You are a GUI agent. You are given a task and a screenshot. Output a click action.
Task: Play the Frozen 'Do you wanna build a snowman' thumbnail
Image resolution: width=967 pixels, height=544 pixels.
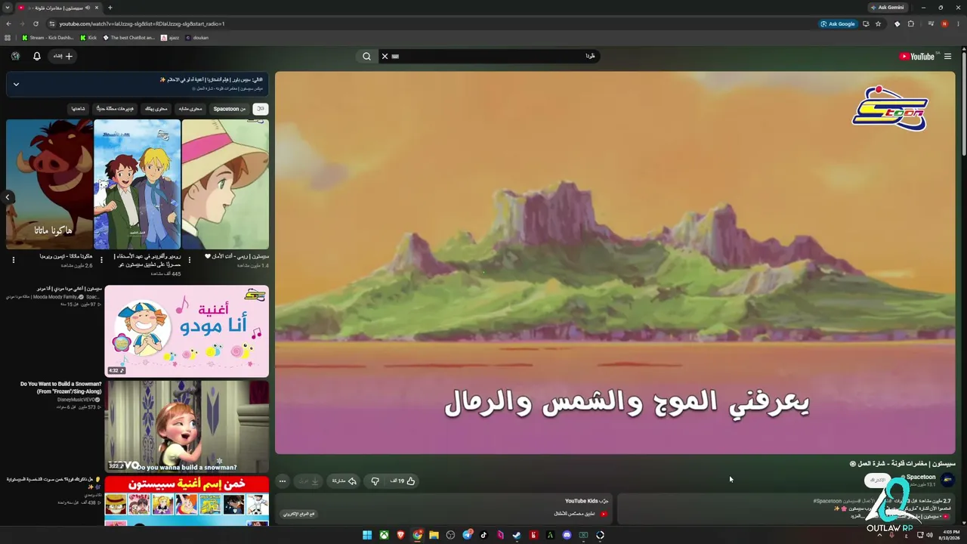pos(187,426)
